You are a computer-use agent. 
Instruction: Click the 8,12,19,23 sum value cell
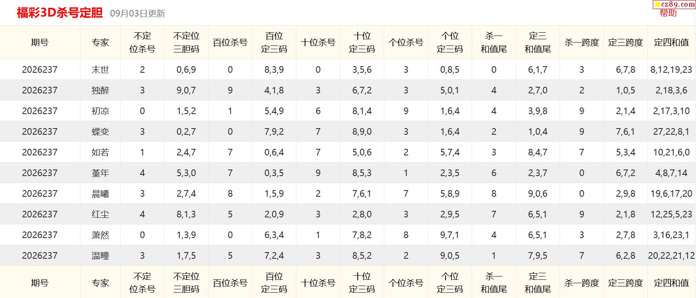point(672,69)
